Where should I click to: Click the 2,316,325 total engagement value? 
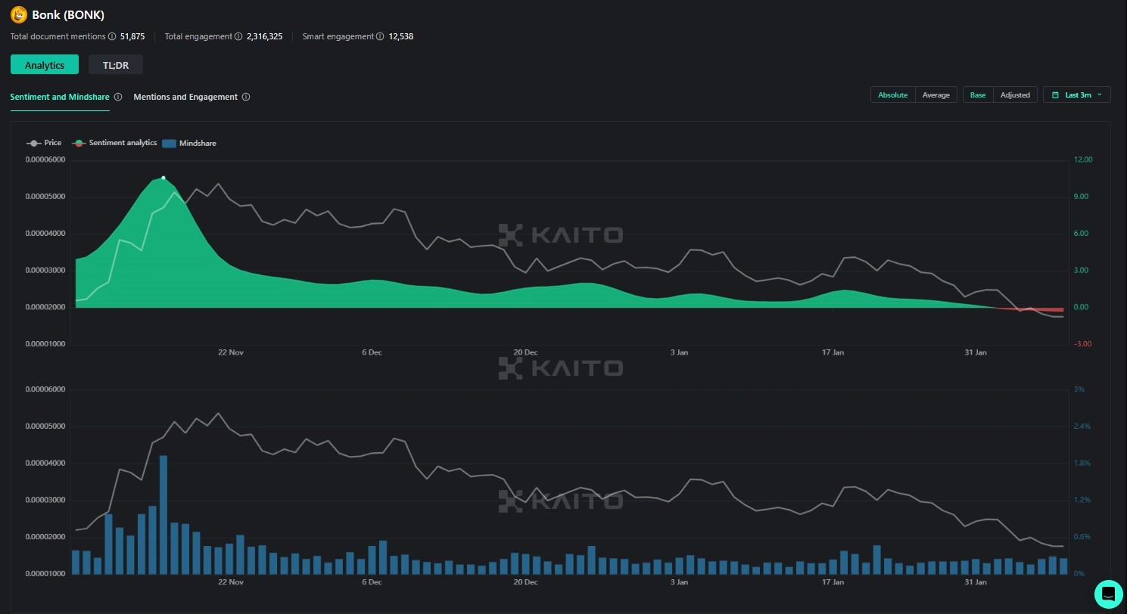265,36
